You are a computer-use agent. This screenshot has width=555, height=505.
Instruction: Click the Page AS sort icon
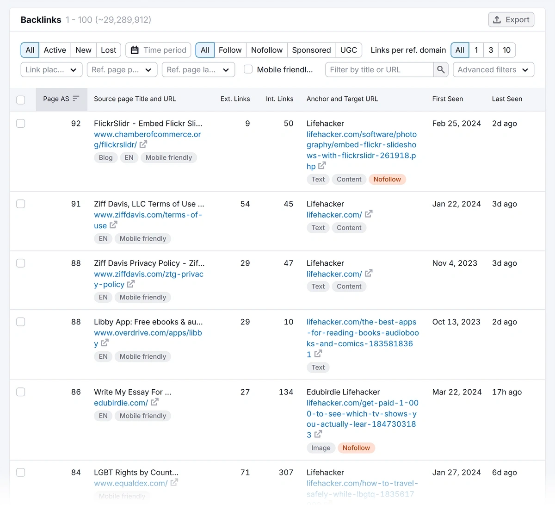coord(76,99)
